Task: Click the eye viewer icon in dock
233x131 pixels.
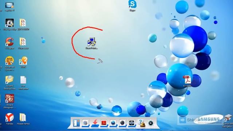Action: pyautogui.click(x=132, y=123)
